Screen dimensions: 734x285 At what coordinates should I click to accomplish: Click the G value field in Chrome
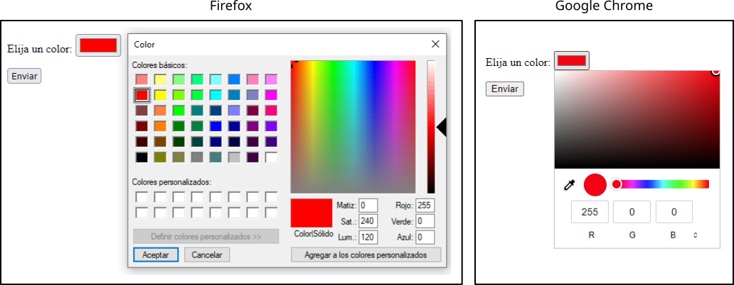[x=632, y=212]
